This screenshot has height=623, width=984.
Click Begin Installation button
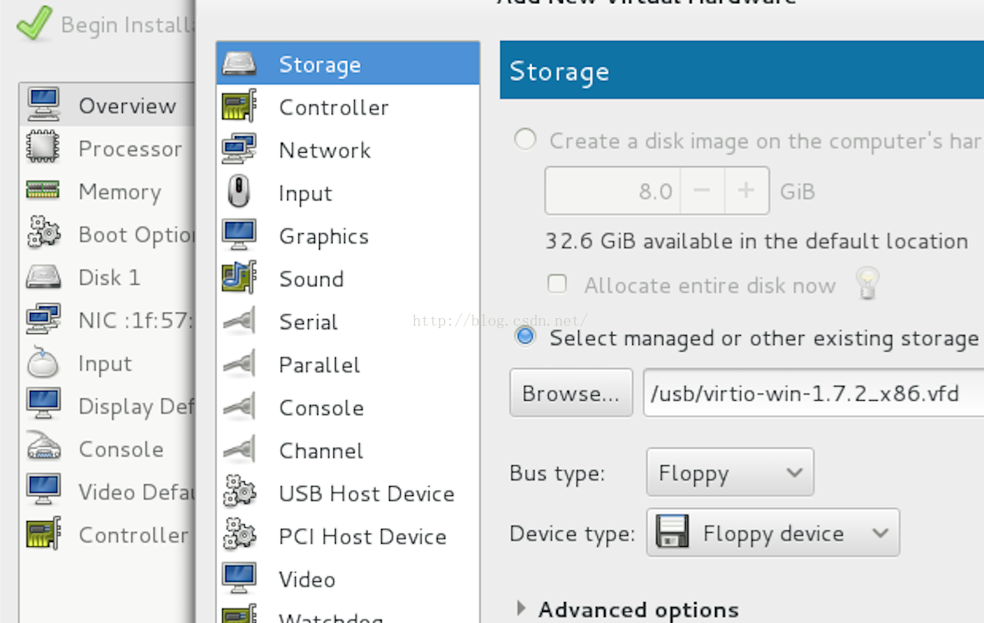[104, 25]
